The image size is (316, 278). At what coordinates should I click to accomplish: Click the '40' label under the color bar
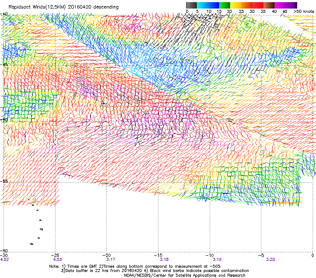tap(274, 12)
